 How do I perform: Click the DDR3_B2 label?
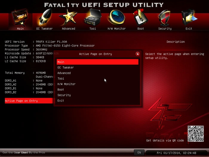click(10, 92)
